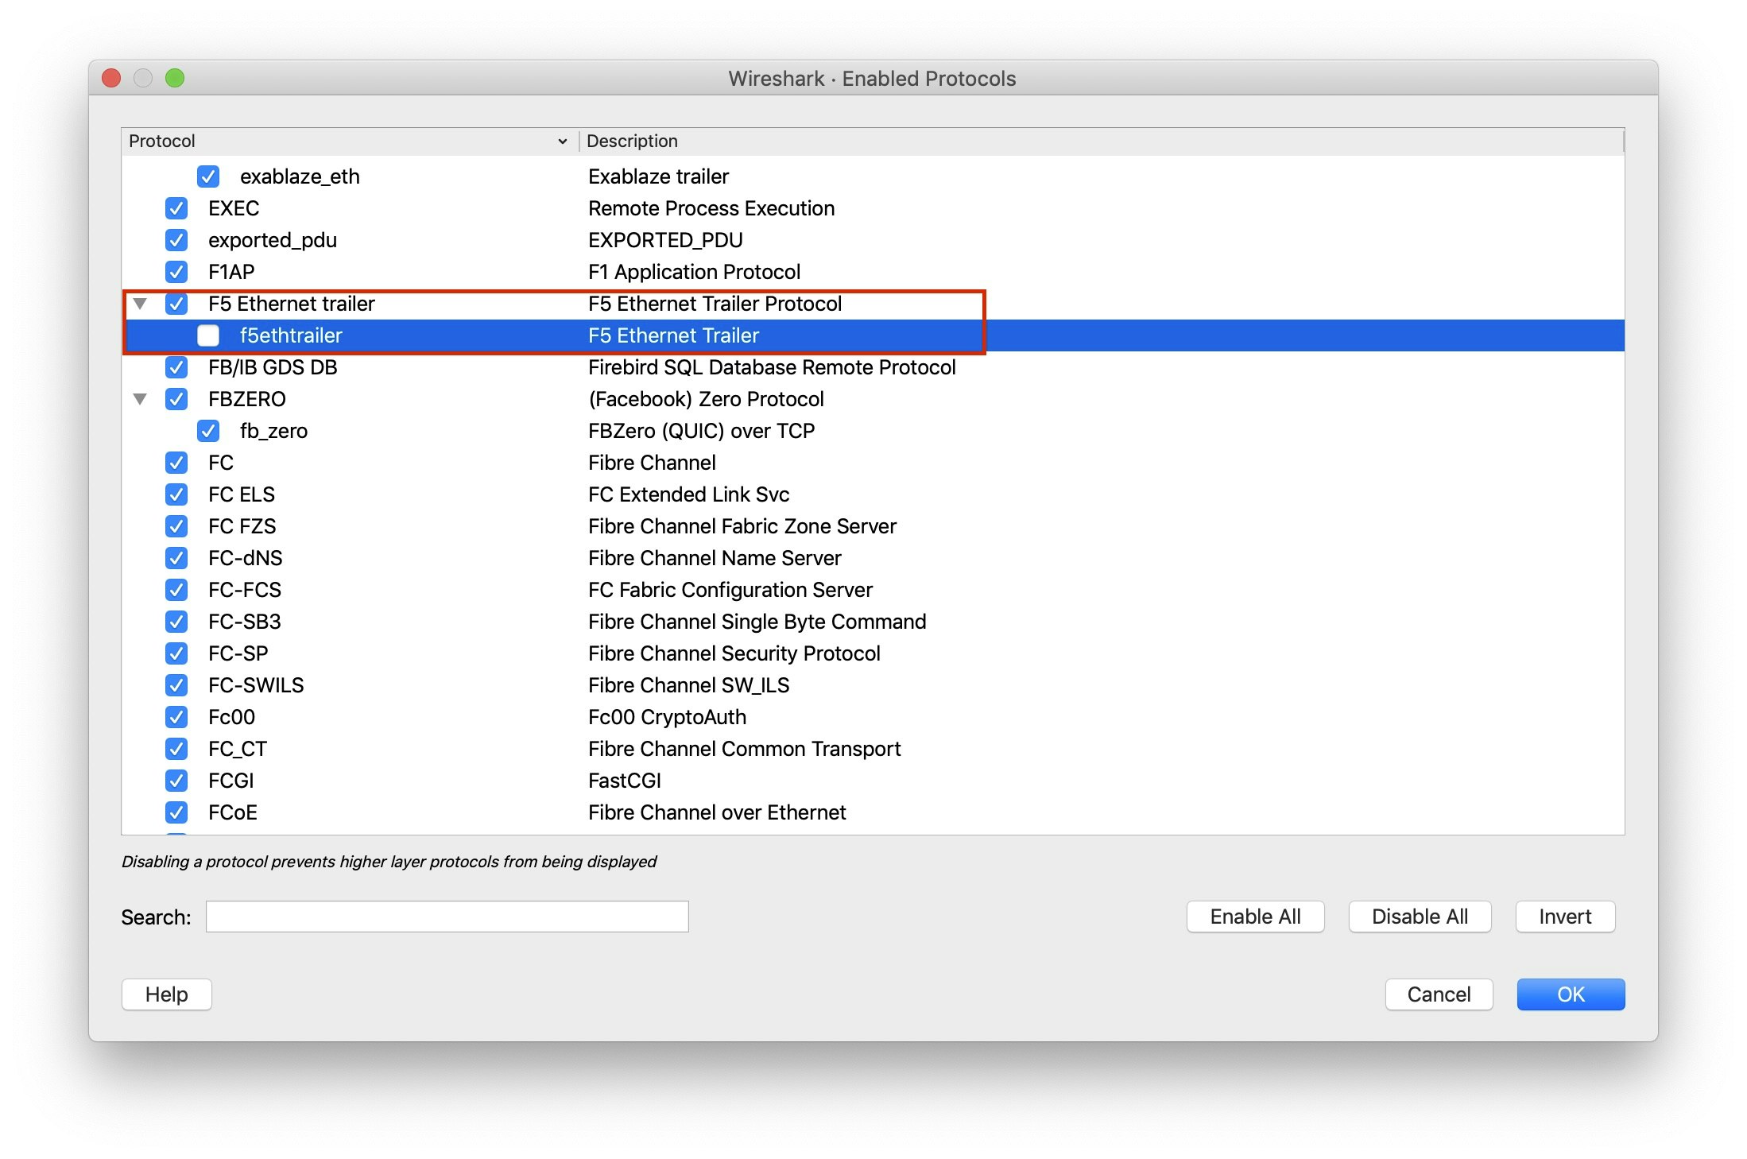Click the Enable All button
Image resolution: width=1747 pixels, height=1159 pixels.
pos(1255,917)
